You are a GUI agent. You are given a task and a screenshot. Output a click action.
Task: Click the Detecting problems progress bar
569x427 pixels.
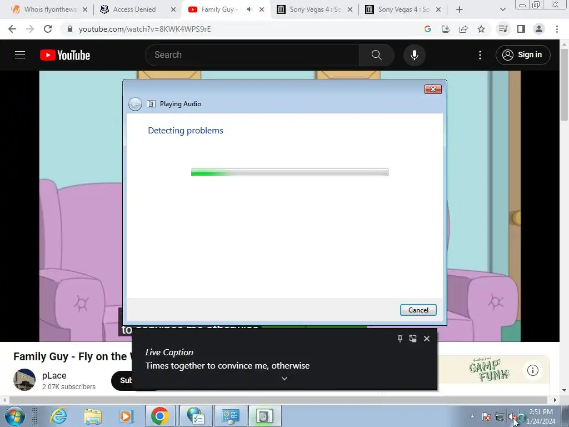(x=290, y=172)
